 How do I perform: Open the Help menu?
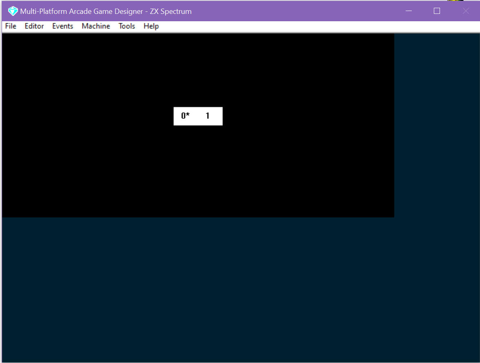[151, 26]
